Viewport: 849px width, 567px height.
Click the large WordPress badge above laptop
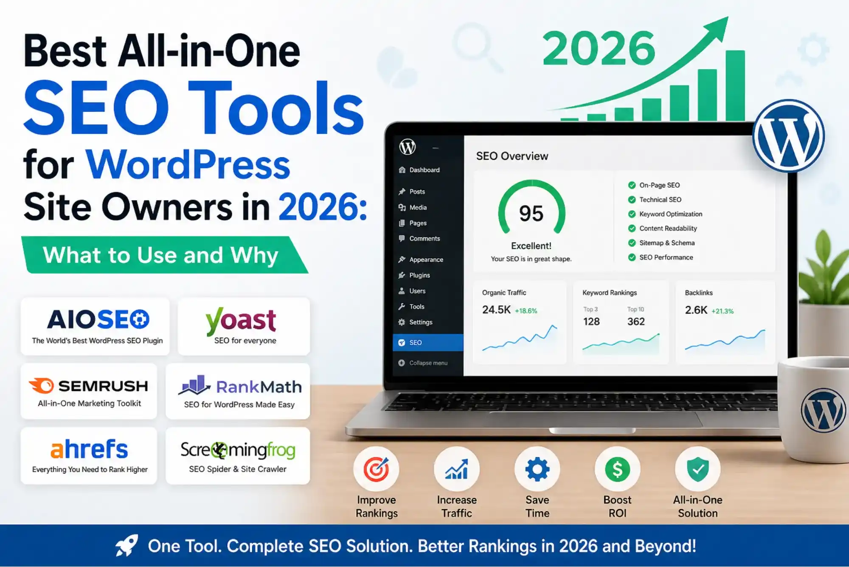[789, 136]
